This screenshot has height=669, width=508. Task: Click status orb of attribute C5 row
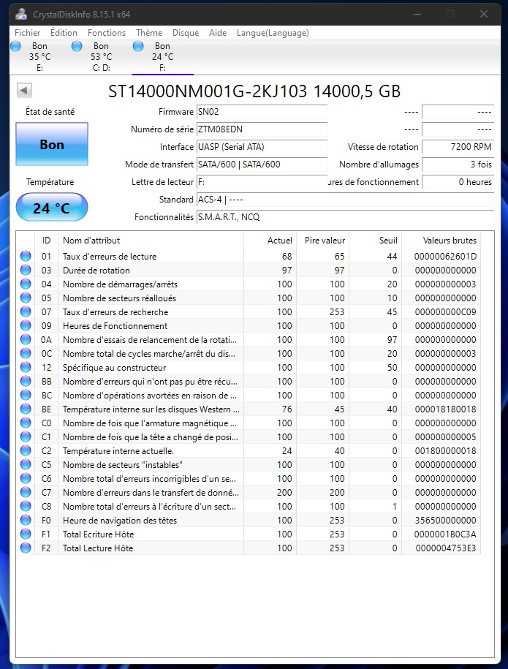[26, 464]
